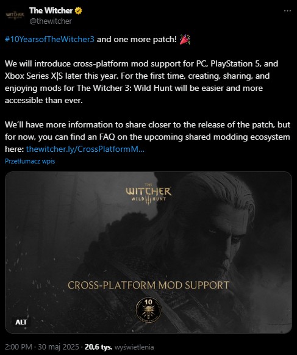Click the 10th anniversary wolf medallion

click(149, 310)
